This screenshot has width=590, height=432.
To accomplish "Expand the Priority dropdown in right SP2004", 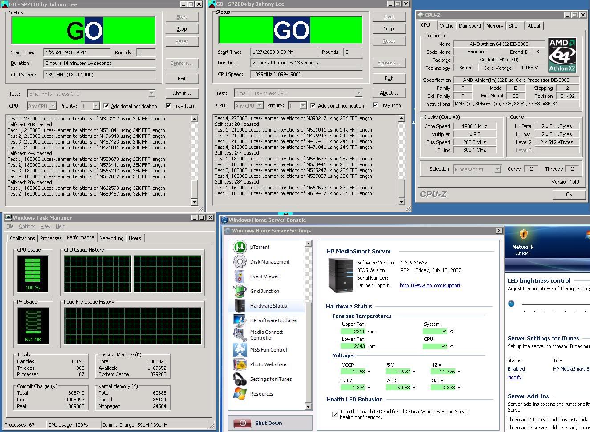I will 303,106.
